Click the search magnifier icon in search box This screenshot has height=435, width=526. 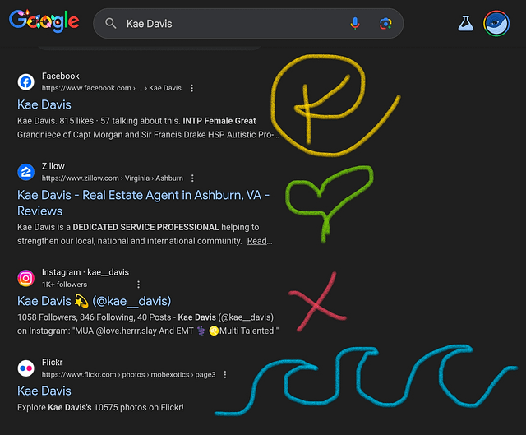(111, 24)
